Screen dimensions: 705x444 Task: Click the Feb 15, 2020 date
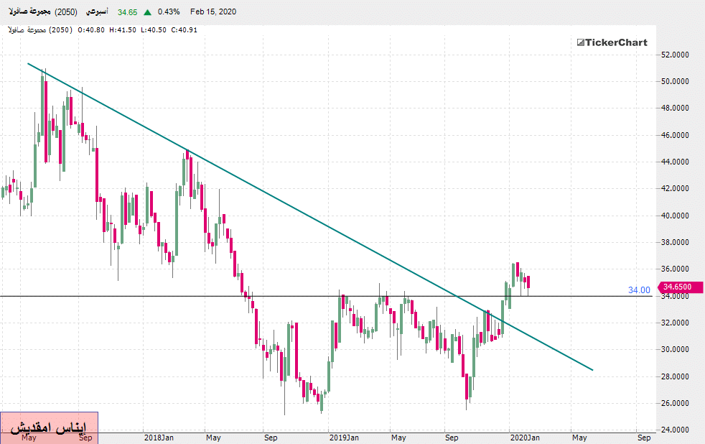click(213, 12)
